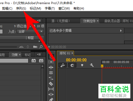Click the effect controls timecode 00:00:00:00
This screenshot has height=101, width=133.
click(59, 47)
